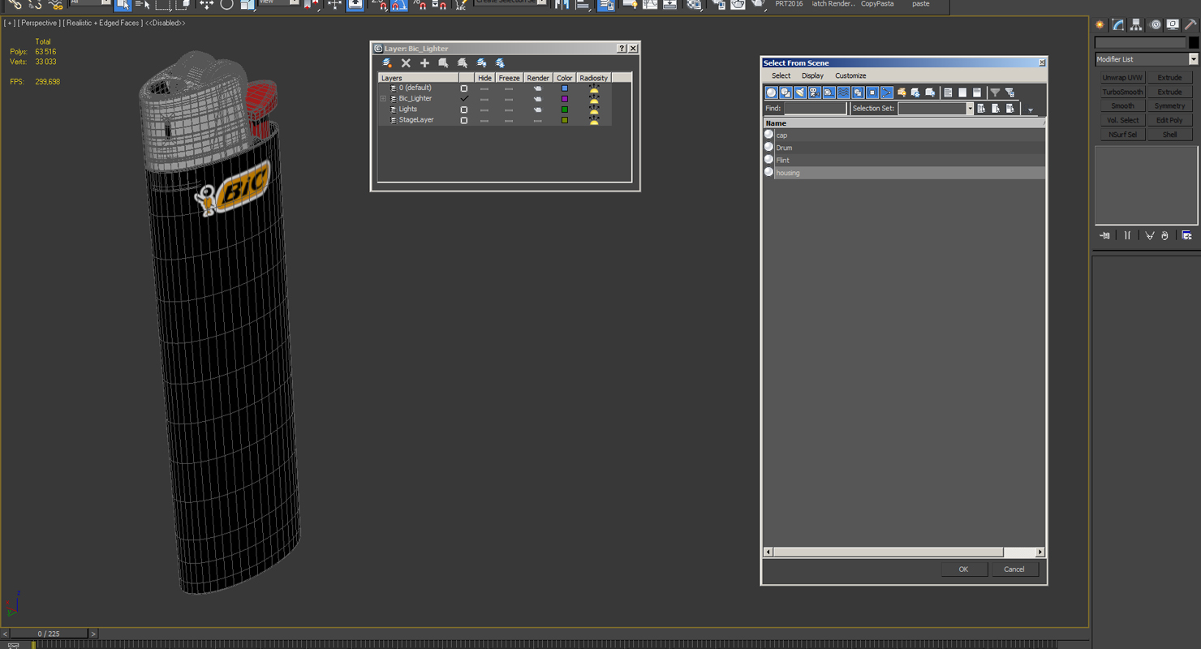This screenshot has width=1201, height=649.
Task: Click Lights layer name row
Action: click(408, 109)
